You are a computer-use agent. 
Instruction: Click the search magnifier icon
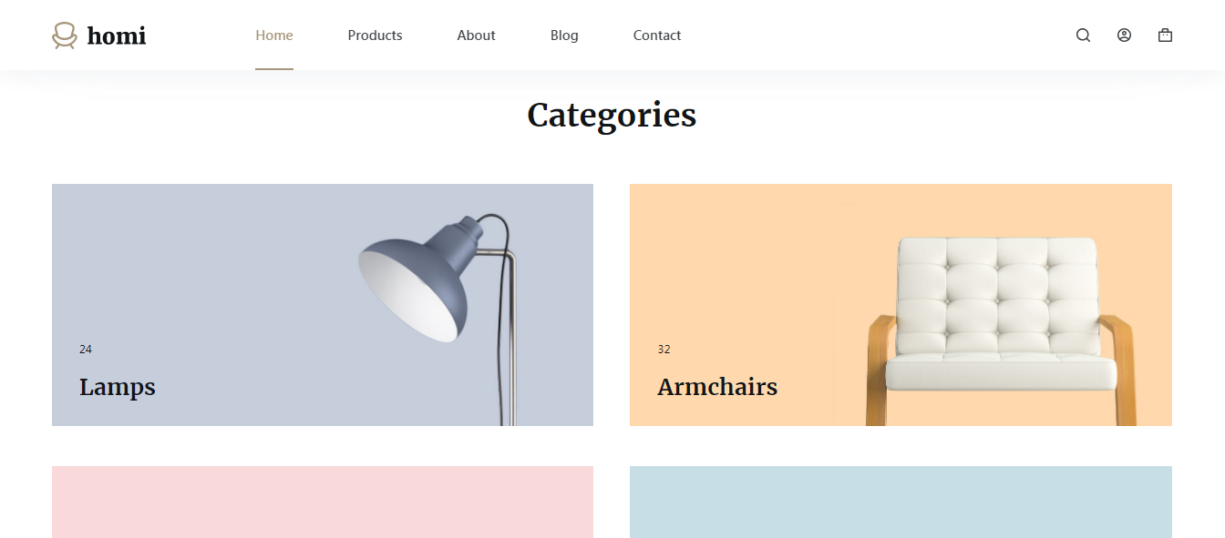point(1083,36)
